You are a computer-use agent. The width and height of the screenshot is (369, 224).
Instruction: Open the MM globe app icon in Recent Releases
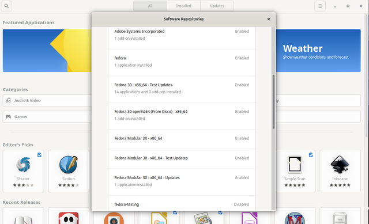[295, 218]
